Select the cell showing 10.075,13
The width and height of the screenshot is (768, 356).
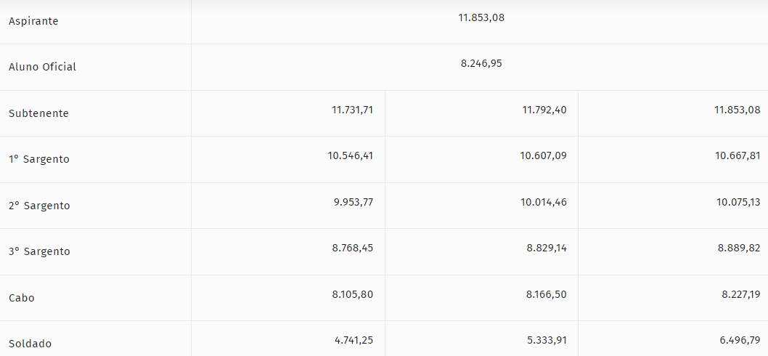pos(738,202)
